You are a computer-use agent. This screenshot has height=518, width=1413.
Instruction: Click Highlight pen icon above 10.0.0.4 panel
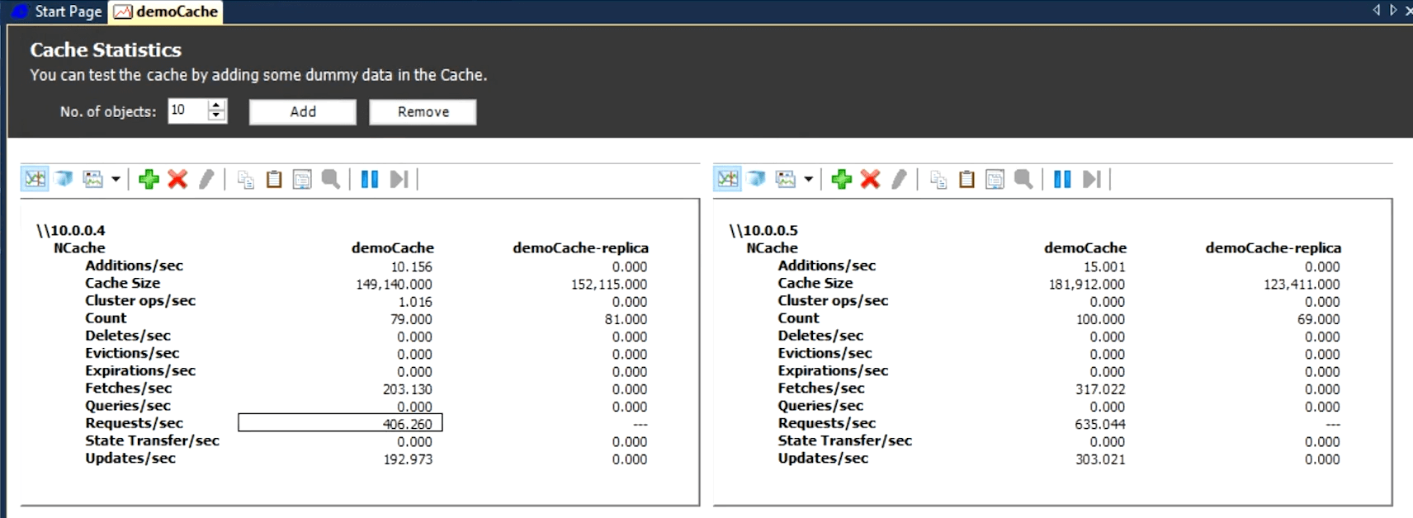[206, 179]
